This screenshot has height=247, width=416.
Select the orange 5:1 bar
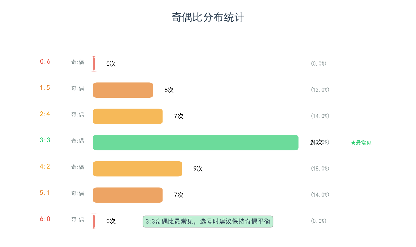coord(128,195)
